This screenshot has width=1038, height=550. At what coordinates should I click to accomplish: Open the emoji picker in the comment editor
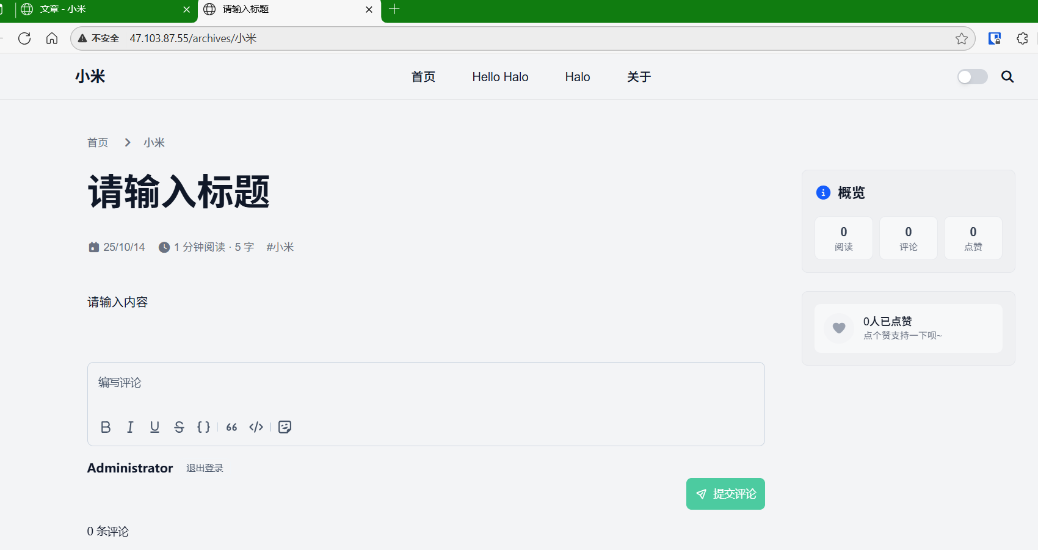tap(285, 427)
